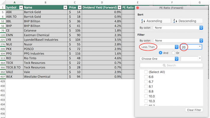Select the And radio button
The width and height of the screenshot is (210, 118).
click(x=161, y=53)
